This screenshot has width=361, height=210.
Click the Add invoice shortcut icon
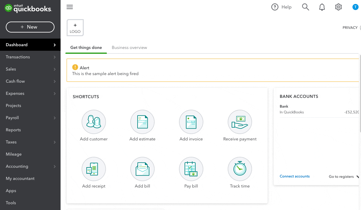[191, 122]
